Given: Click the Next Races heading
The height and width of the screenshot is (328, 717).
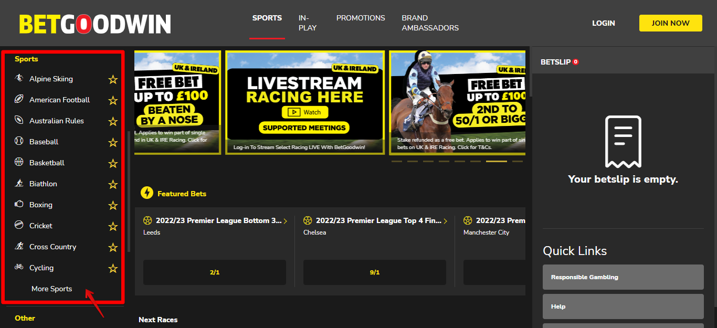Looking at the screenshot, I should coord(158,320).
